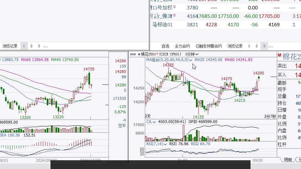The height and width of the screenshot is (169, 301).
Task: Select 浏览记录 tab in right quote panel
Action: coord(235,46)
